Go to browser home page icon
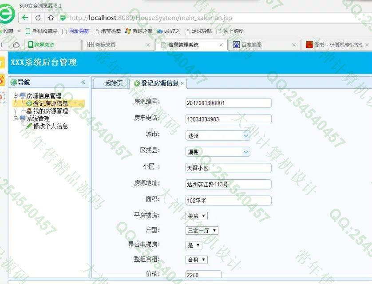The image size is (372, 284). pos(51,18)
